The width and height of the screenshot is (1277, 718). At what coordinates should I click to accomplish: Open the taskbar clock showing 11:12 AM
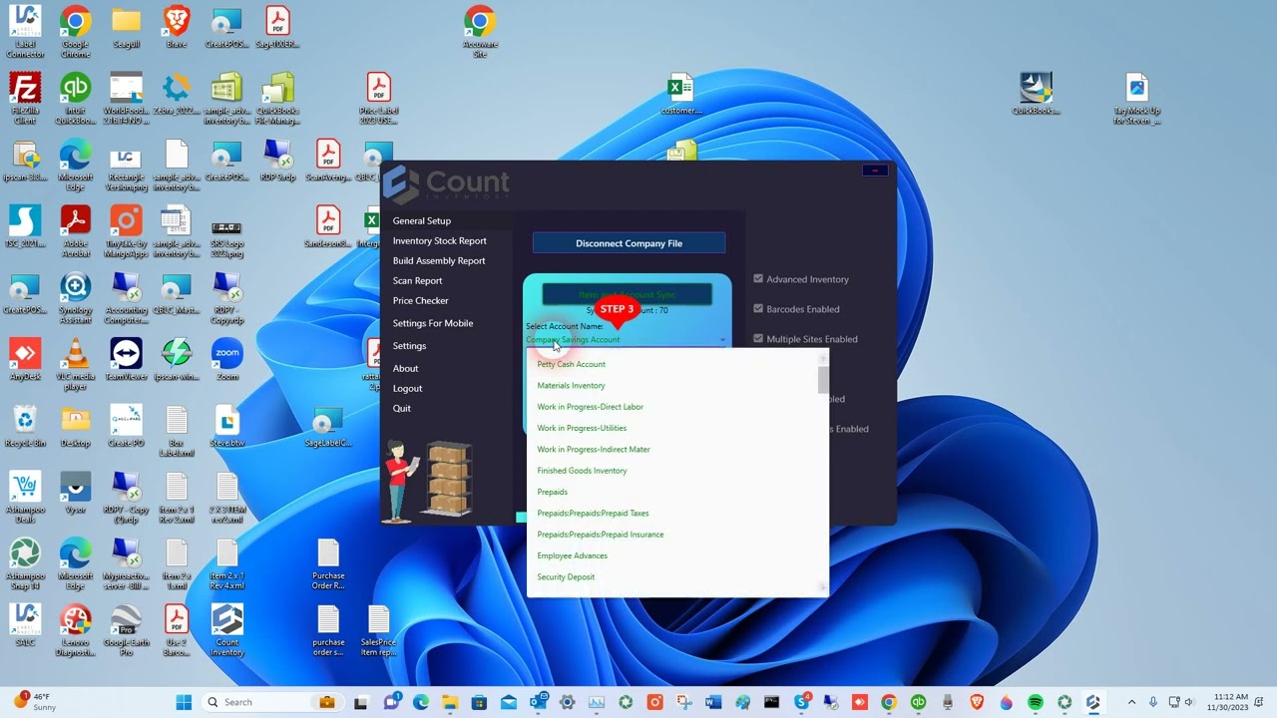click(x=1227, y=702)
